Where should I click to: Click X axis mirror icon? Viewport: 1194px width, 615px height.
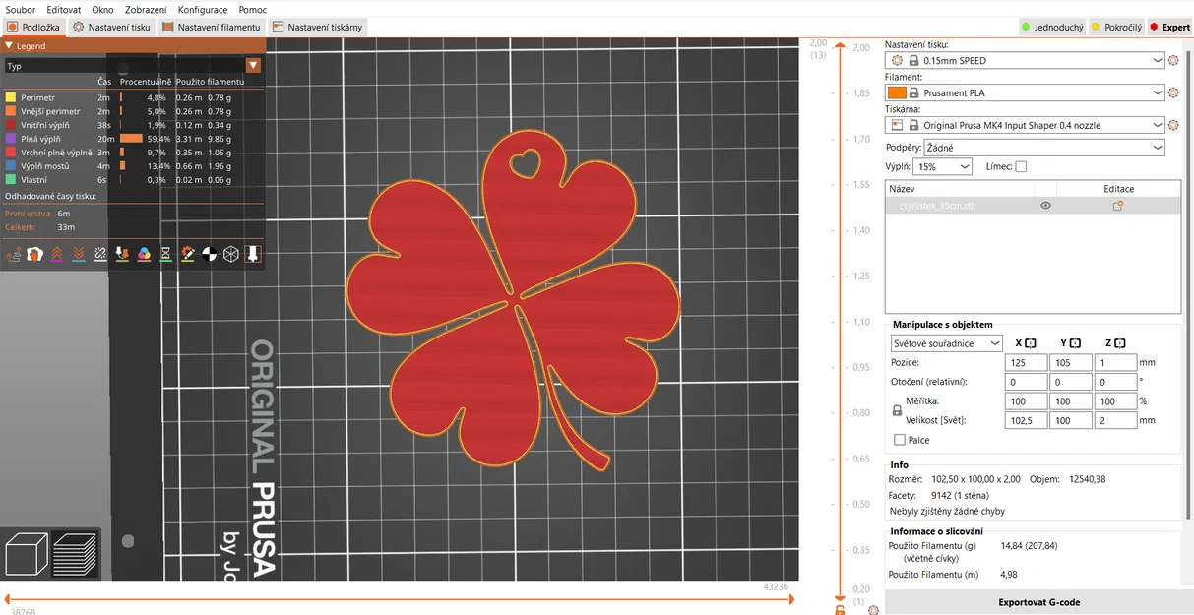click(x=1030, y=343)
